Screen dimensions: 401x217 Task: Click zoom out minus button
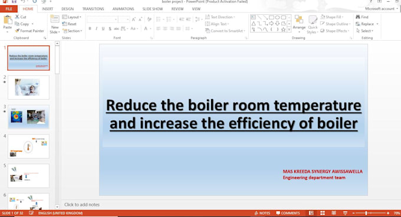[x=354, y=213]
